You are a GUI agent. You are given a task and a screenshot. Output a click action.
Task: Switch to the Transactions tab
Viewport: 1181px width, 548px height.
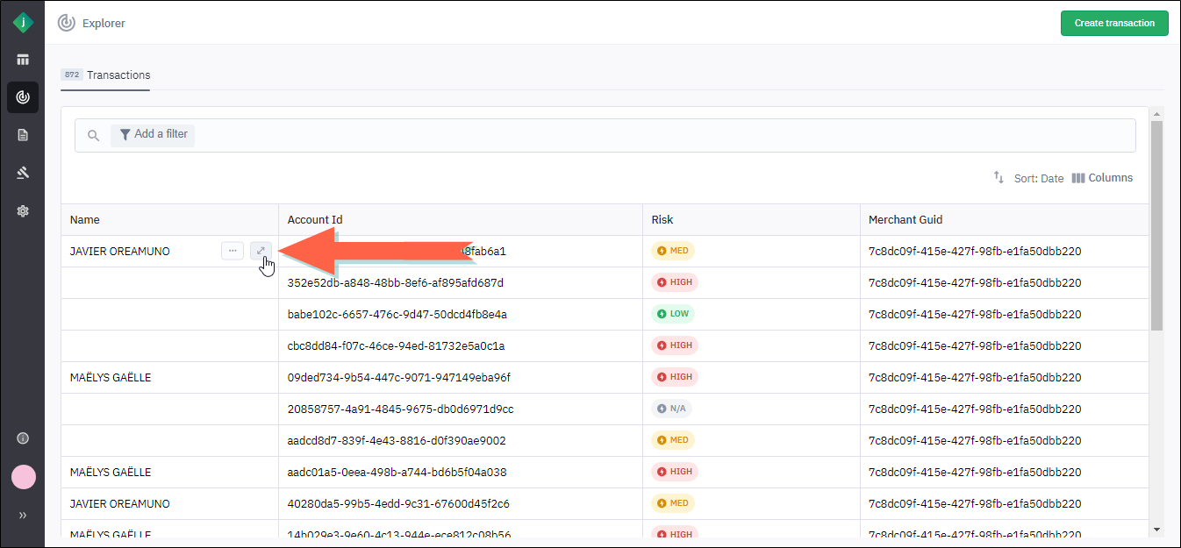(106, 75)
